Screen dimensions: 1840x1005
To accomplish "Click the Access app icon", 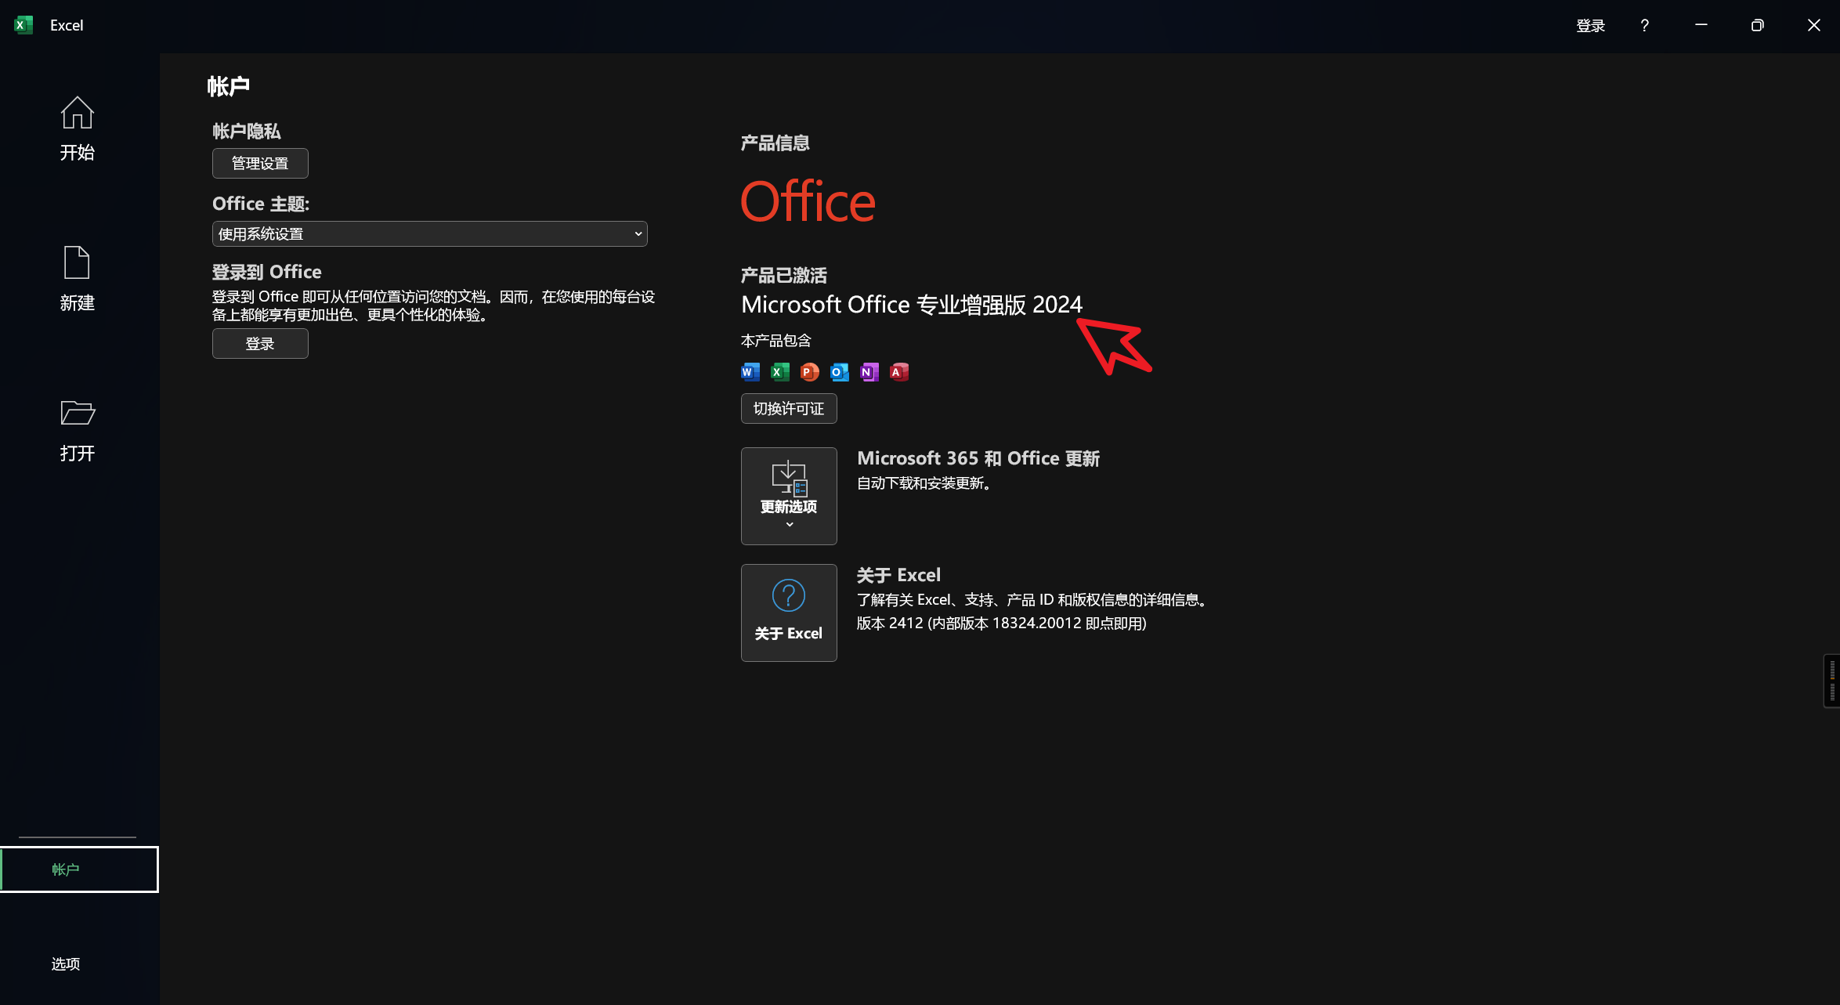I will (x=898, y=372).
